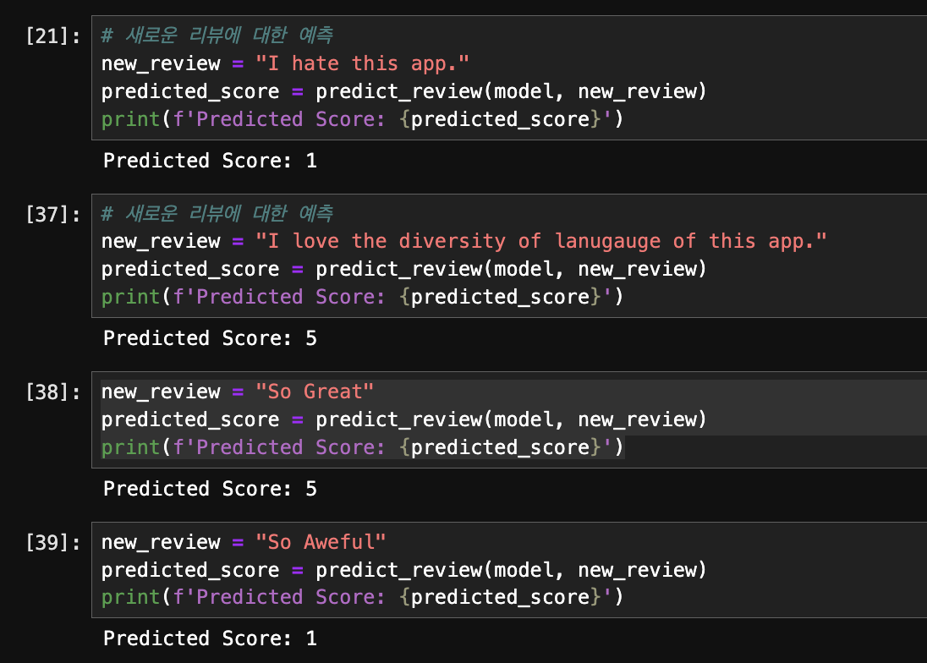Click the string "So Aweful" in cell 39

[x=321, y=542]
